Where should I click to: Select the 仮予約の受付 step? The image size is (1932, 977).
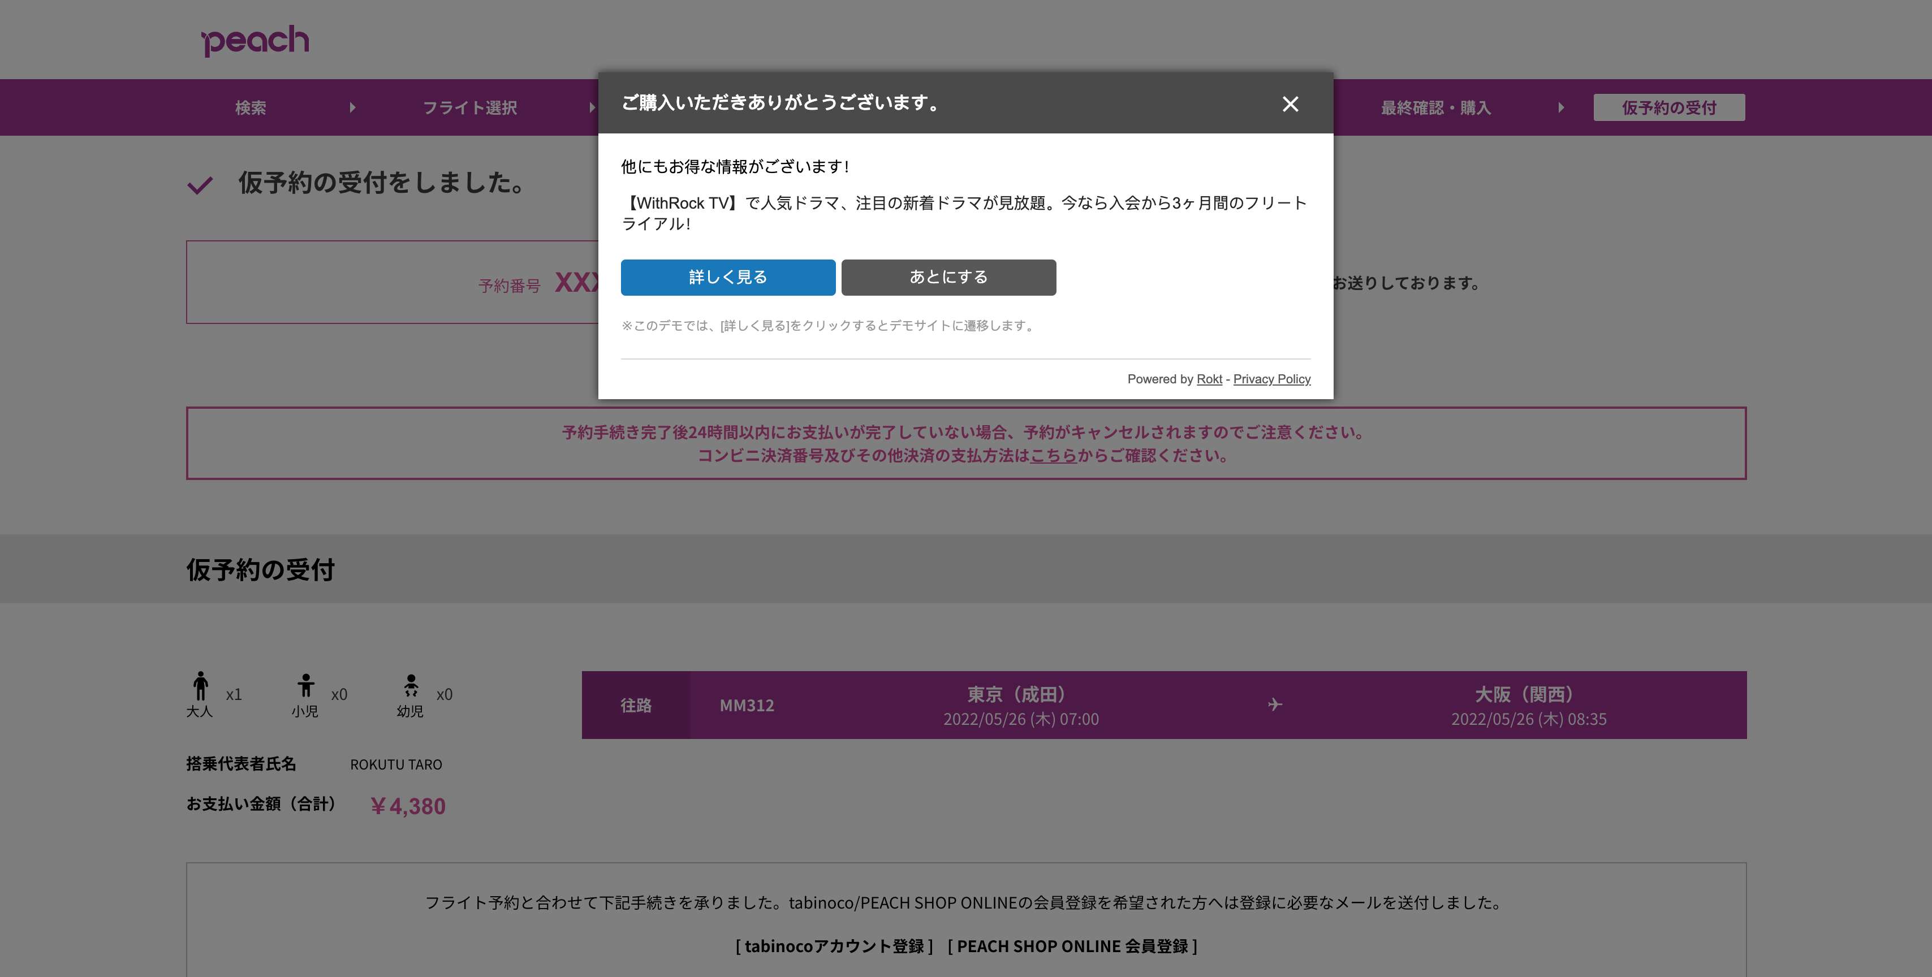[x=1669, y=107]
